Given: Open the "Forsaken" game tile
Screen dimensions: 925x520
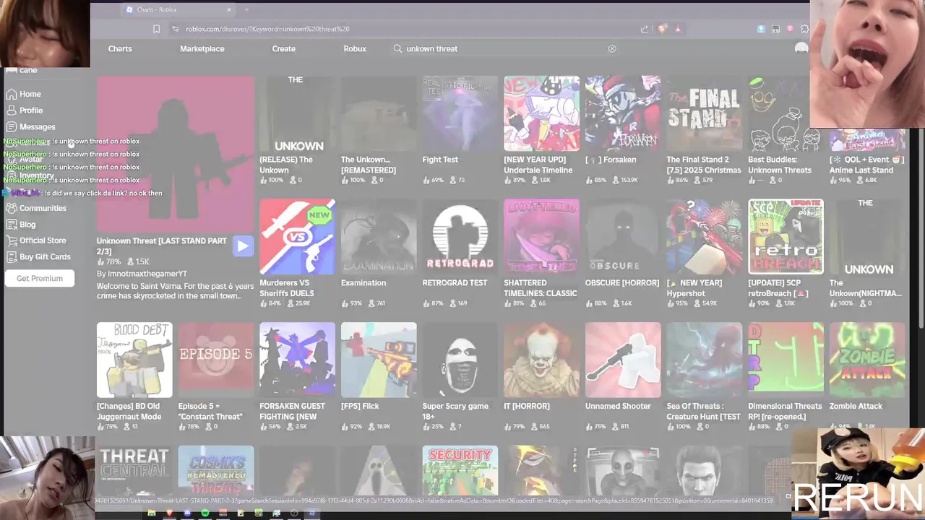Looking at the screenshot, I should coord(623,130).
